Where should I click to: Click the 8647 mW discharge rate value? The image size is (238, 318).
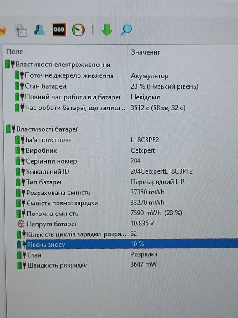[144, 264]
